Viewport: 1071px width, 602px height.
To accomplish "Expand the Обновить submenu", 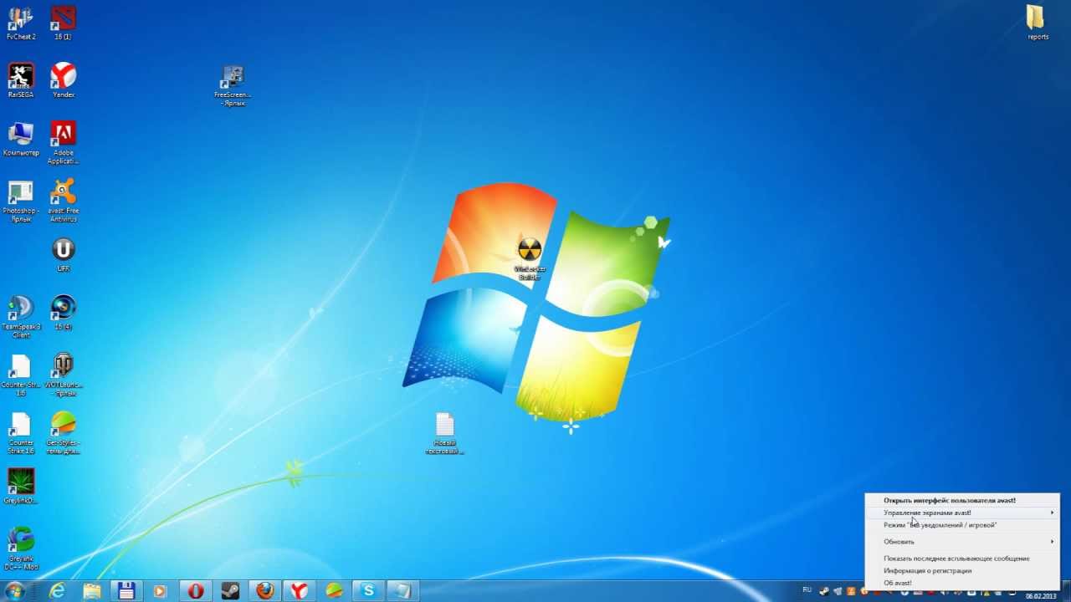I will point(962,542).
